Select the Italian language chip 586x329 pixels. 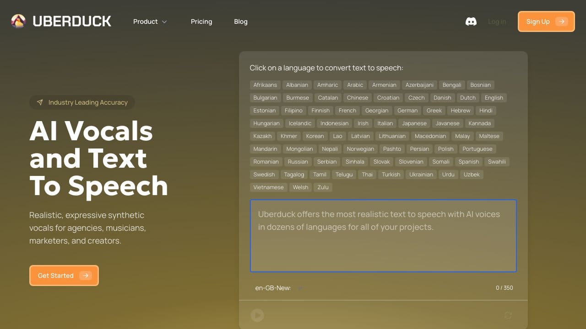[385, 123]
